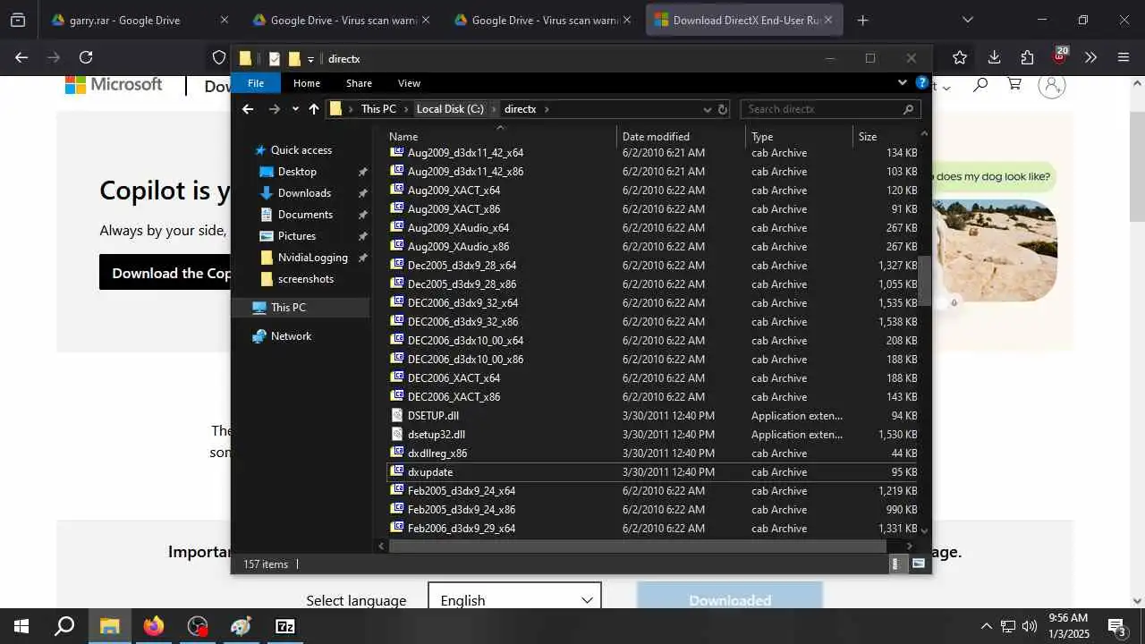
Task: Select Feb2005_d3dx9_24_x64 file
Action: pos(461,491)
